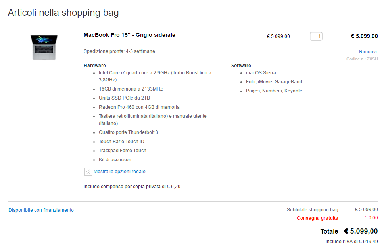Remove item via Rimuovi link
Image resolution: width=384 pixels, height=251 pixels.
[368, 52]
